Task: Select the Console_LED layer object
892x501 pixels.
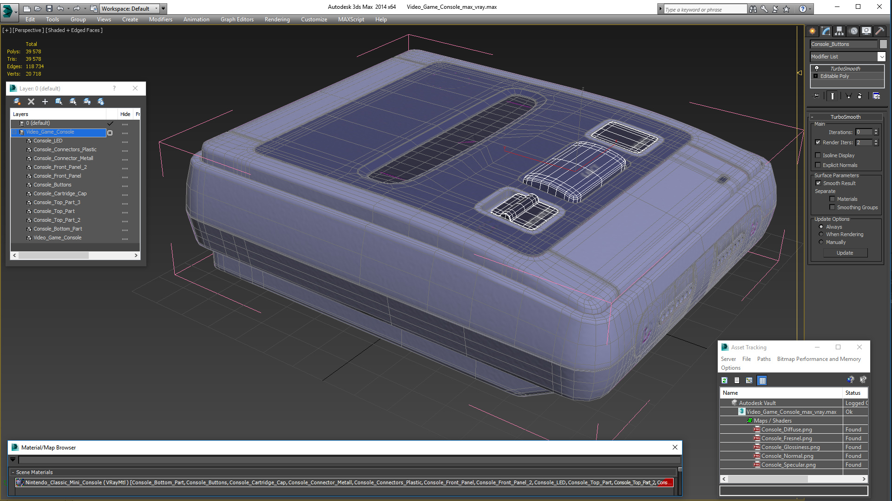Action: click(48, 141)
